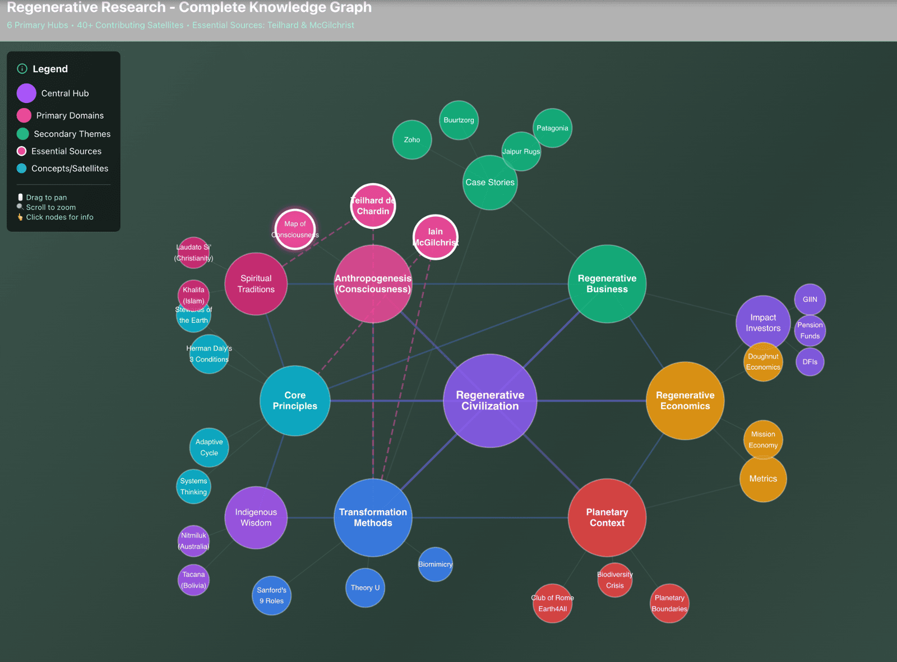Click the Legend info icon
This screenshot has width=897, height=662.
(22, 69)
